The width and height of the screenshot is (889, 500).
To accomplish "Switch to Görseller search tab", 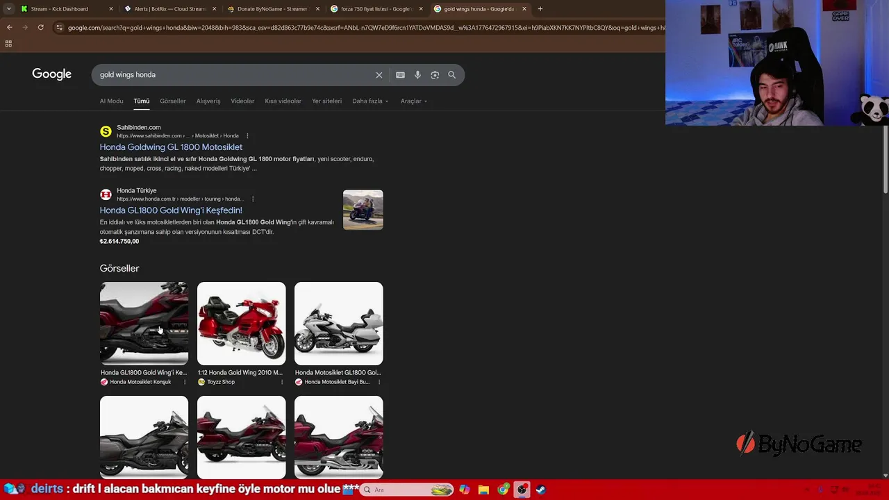I will [173, 101].
